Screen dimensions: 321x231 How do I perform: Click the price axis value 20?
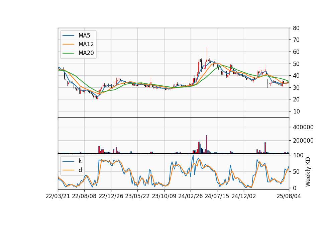(296, 99)
